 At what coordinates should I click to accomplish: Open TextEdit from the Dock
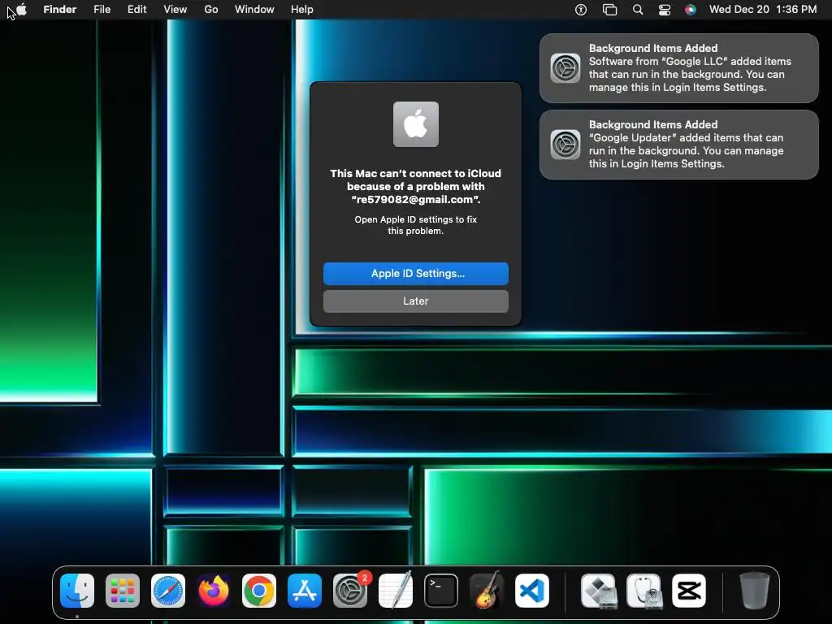396,591
